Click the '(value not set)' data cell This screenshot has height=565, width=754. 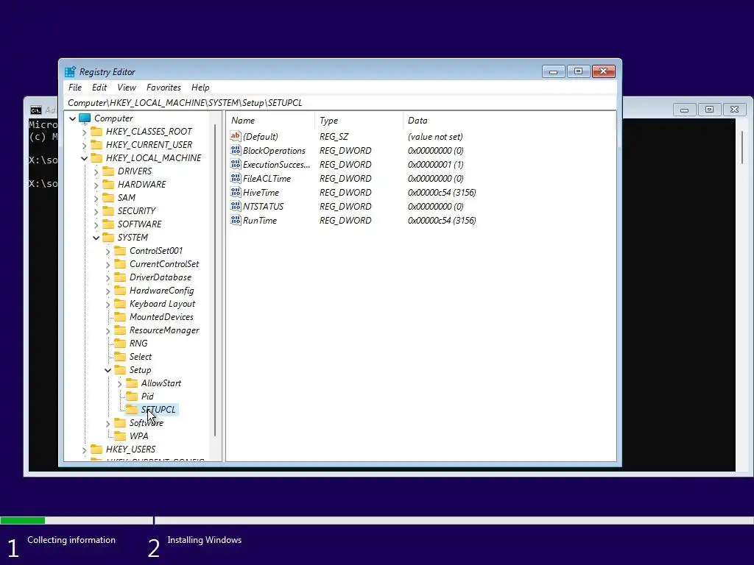[x=435, y=137]
